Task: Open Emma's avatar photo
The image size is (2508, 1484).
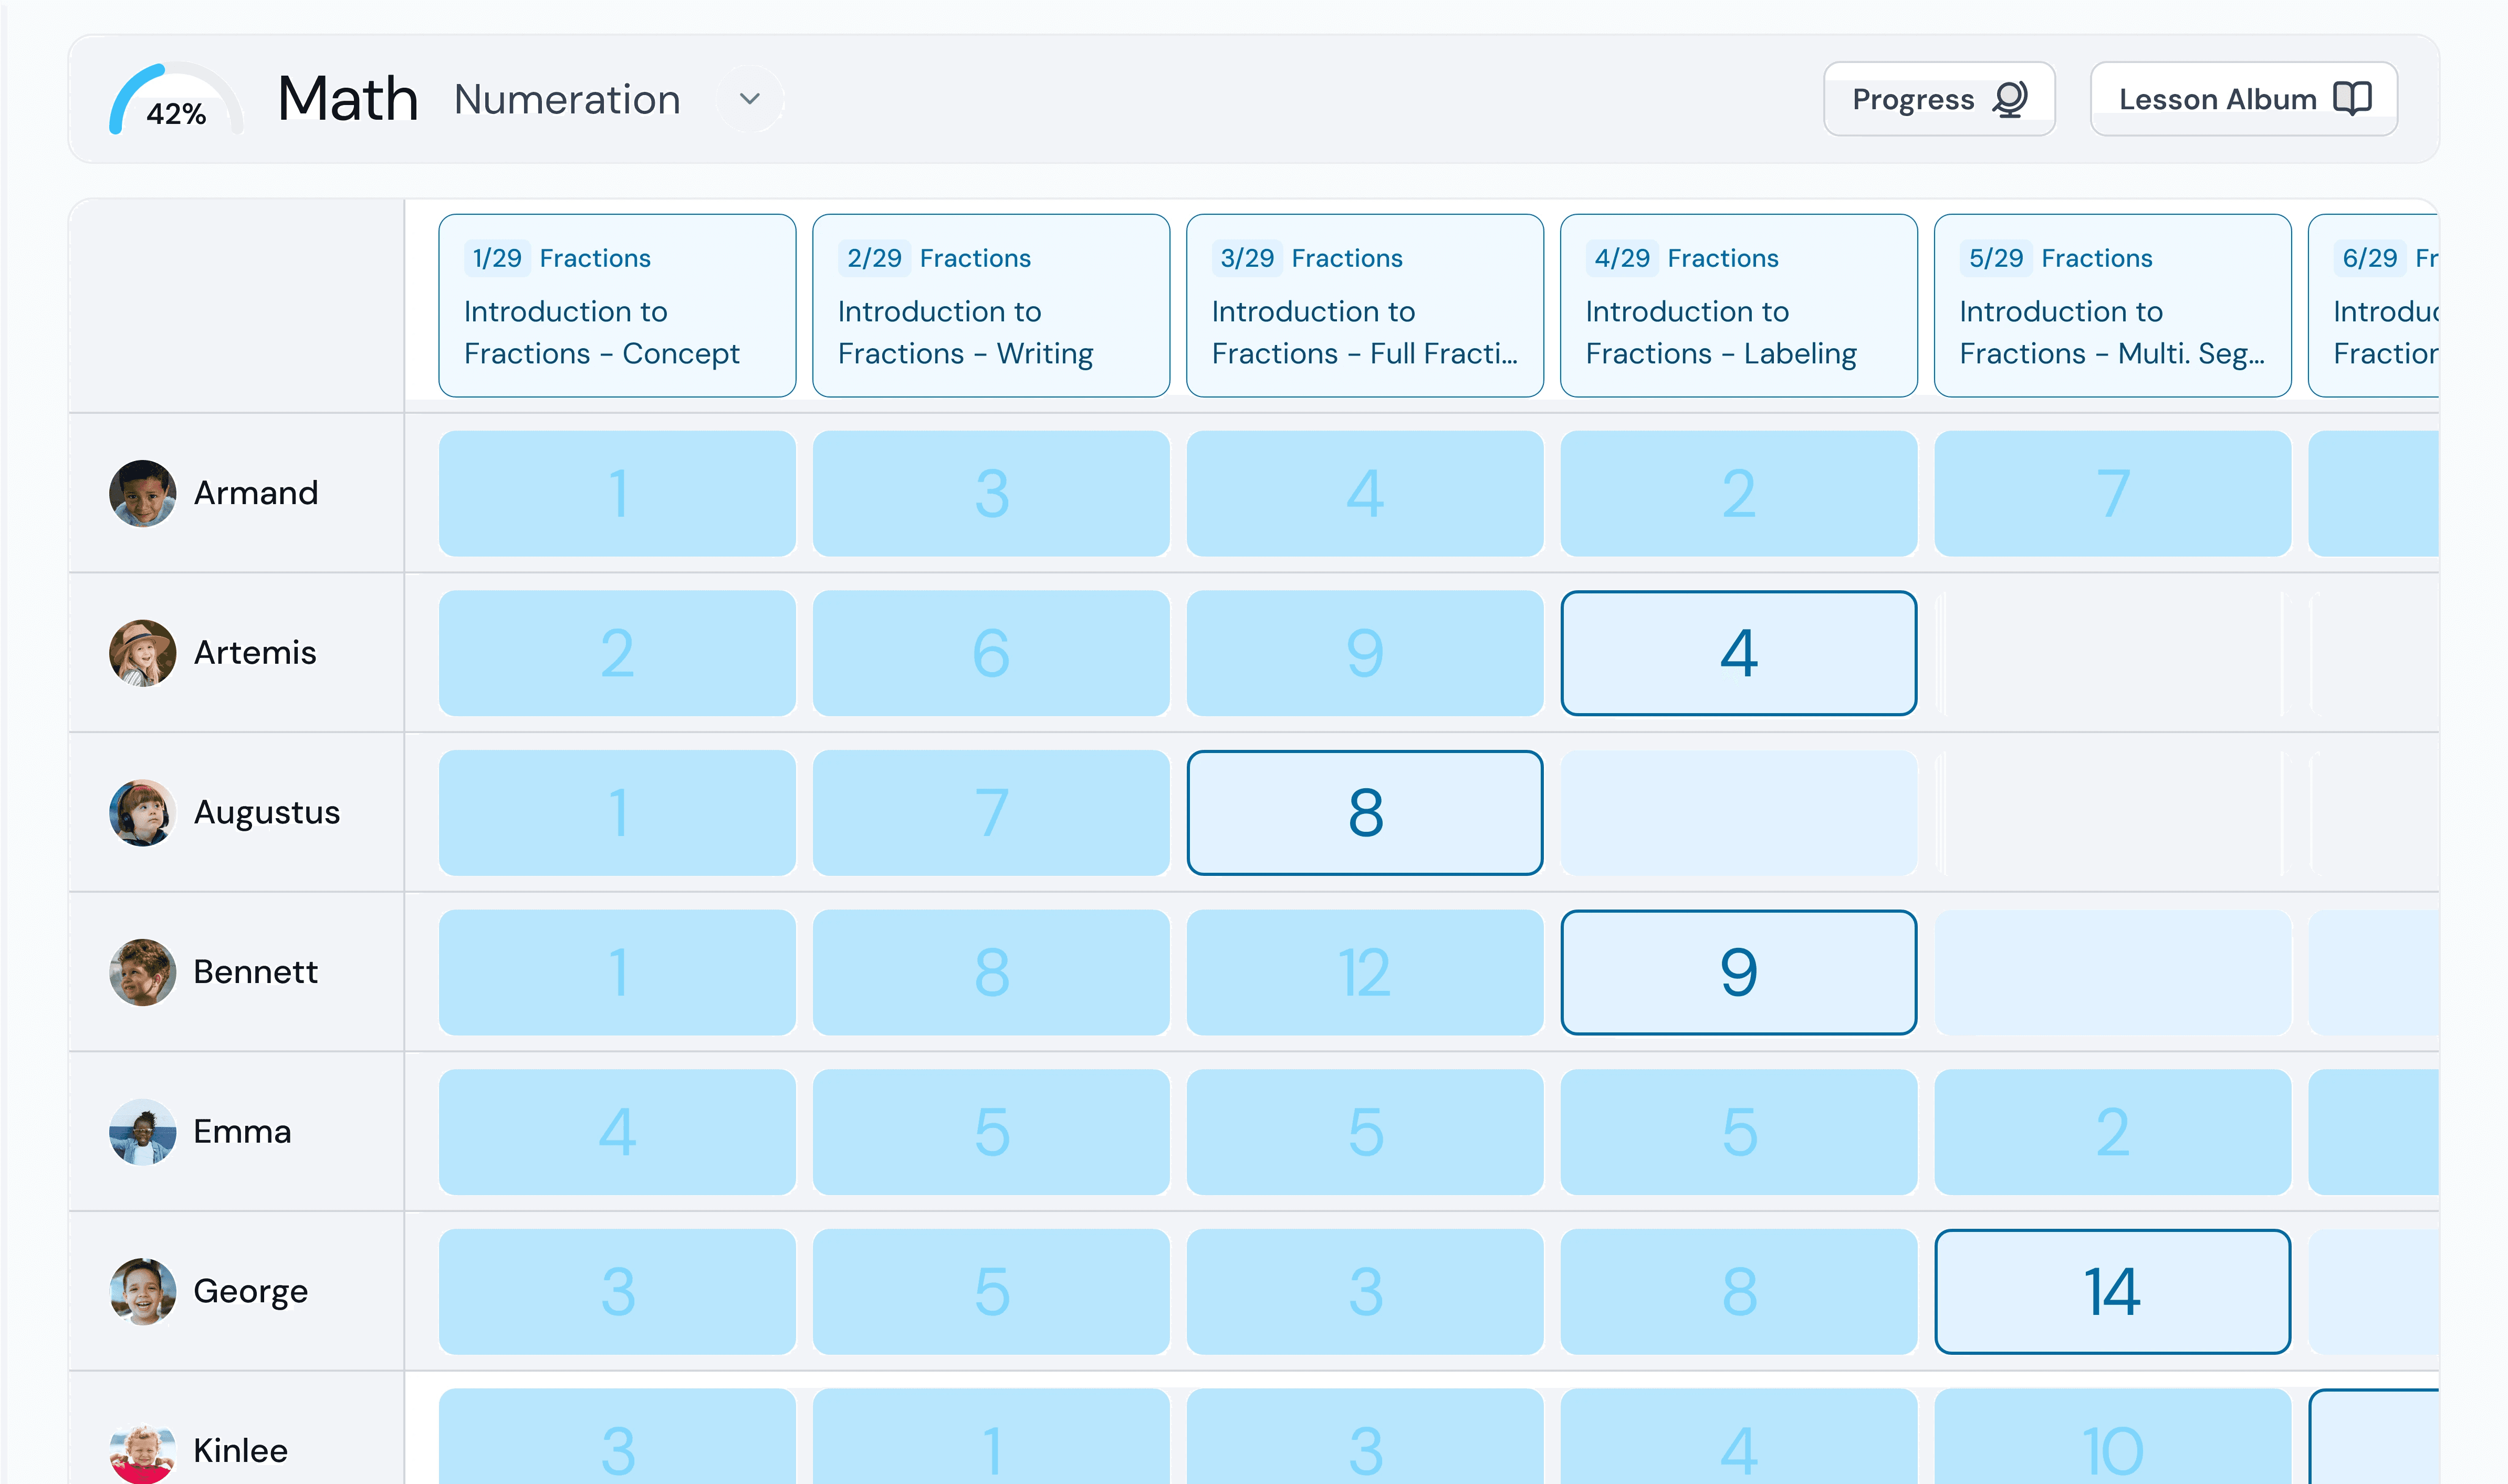Action: point(142,1132)
